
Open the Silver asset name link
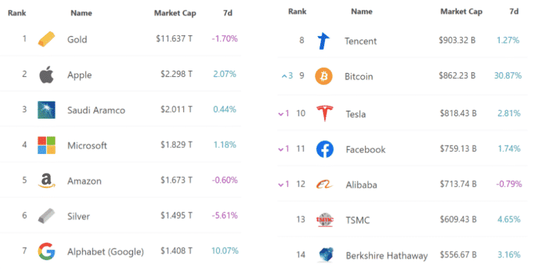coord(78,216)
